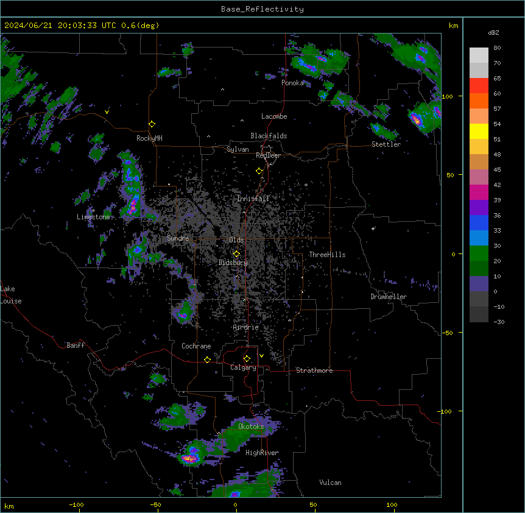Click the Vulcan label
Image resolution: width=525 pixels, height=513 pixels.
pyautogui.click(x=331, y=483)
